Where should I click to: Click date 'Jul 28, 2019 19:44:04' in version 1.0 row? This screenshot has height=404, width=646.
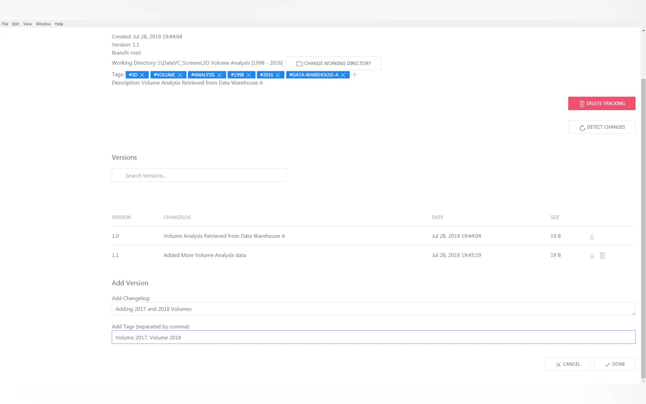[456, 236]
